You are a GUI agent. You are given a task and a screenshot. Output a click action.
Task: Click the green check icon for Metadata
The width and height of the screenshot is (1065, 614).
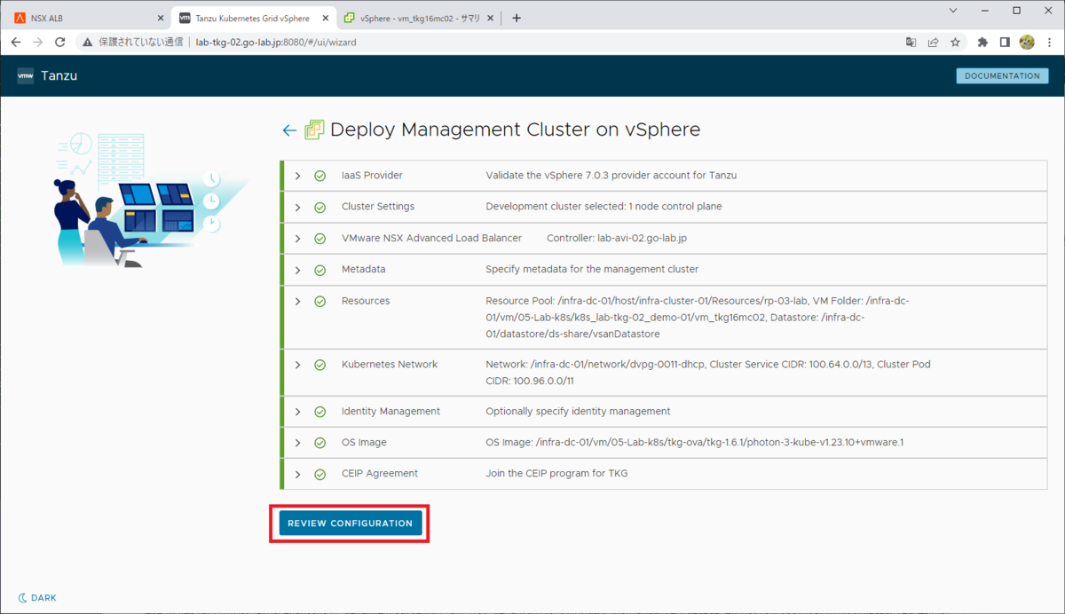tap(319, 270)
